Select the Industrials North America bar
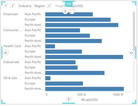138x106 pixels. [75, 73]
